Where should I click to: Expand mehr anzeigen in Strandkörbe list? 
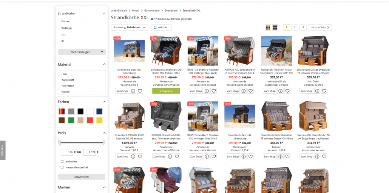pos(82,52)
